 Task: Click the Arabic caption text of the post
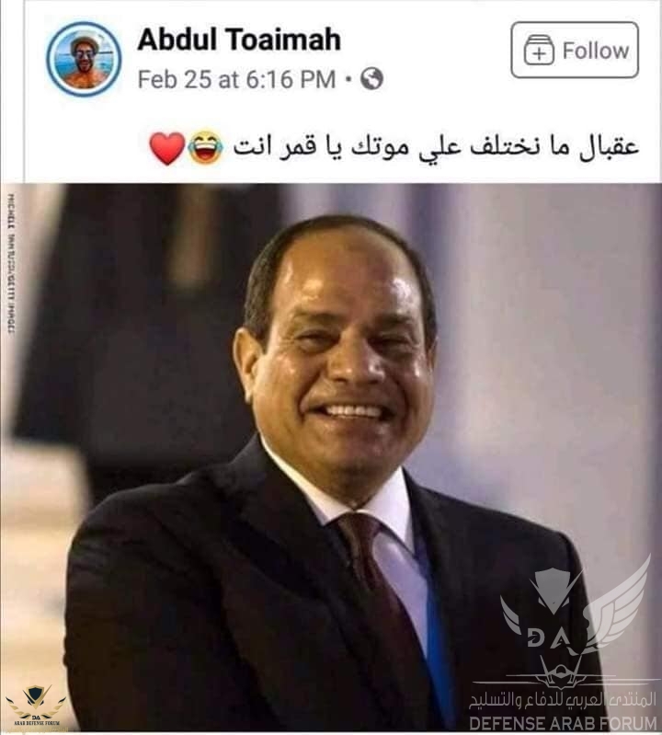tap(436, 146)
